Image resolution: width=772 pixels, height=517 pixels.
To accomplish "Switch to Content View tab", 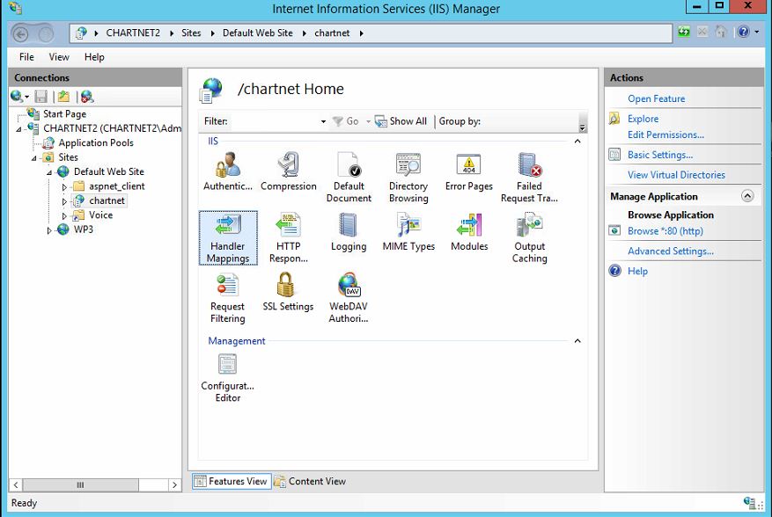I will [x=310, y=481].
